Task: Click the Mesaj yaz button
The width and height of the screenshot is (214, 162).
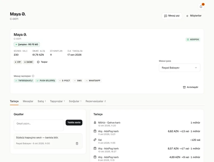Action: (x=172, y=16)
